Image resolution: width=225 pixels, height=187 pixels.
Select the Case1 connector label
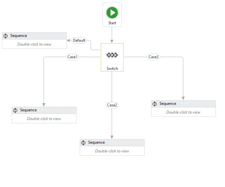click(72, 57)
